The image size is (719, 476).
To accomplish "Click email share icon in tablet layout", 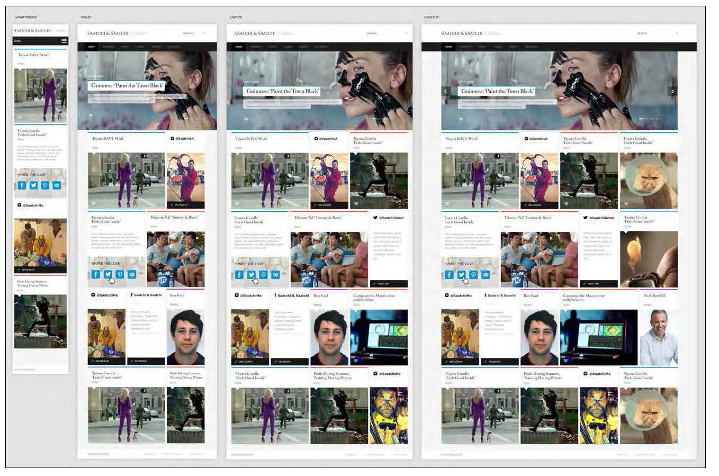I will tap(132, 274).
